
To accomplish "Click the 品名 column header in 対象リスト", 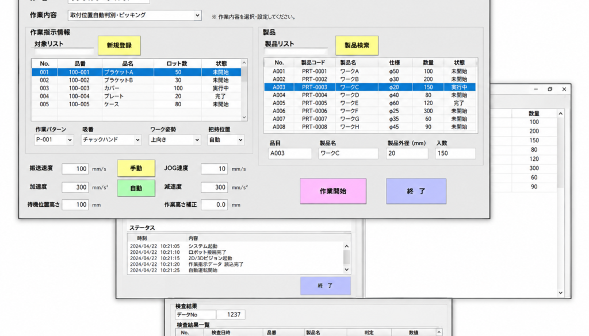I will [128, 63].
